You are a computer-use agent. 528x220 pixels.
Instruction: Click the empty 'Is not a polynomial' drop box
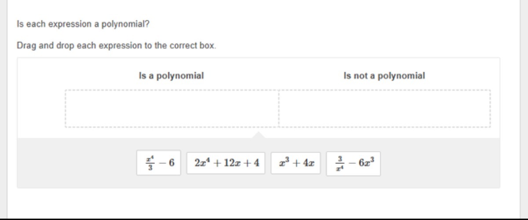pyautogui.click(x=385, y=109)
